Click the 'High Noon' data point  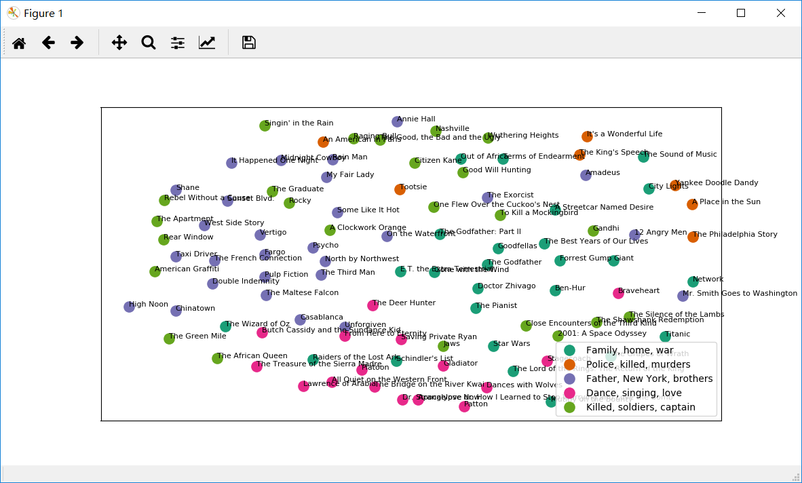130,307
